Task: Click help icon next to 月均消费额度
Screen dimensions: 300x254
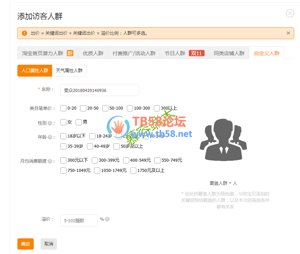Action: tap(50, 161)
